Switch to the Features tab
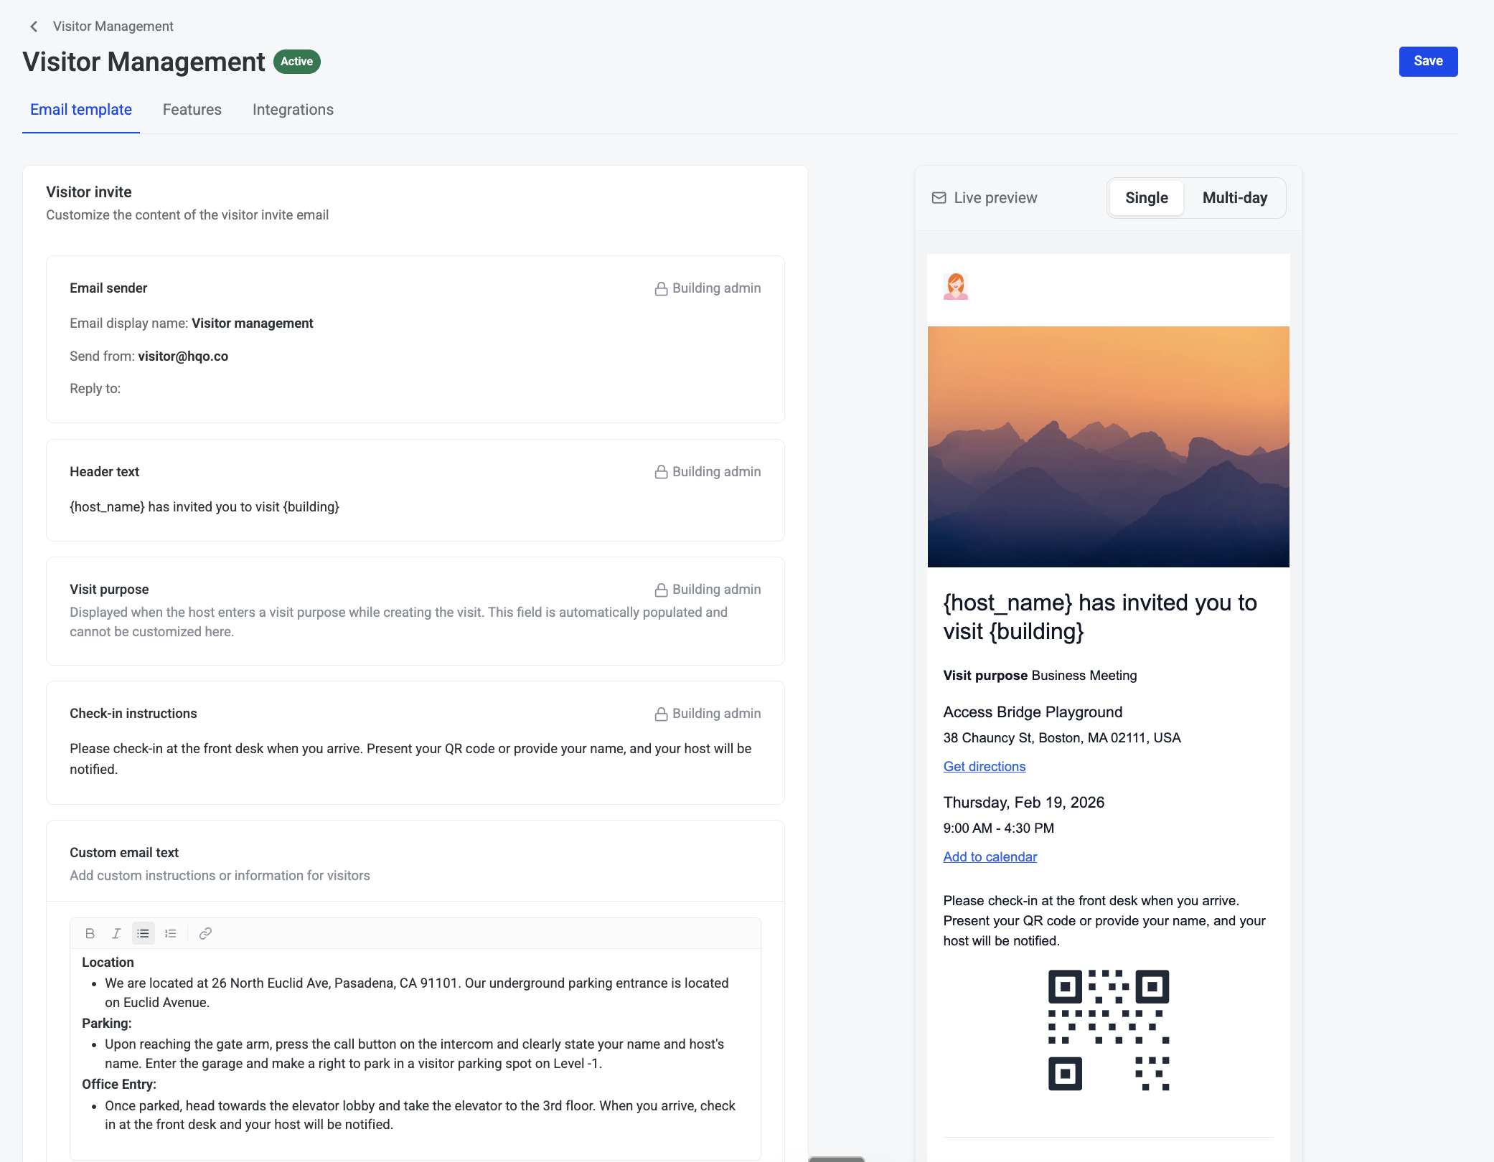Image resolution: width=1494 pixels, height=1162 pixels. (192, 110)
